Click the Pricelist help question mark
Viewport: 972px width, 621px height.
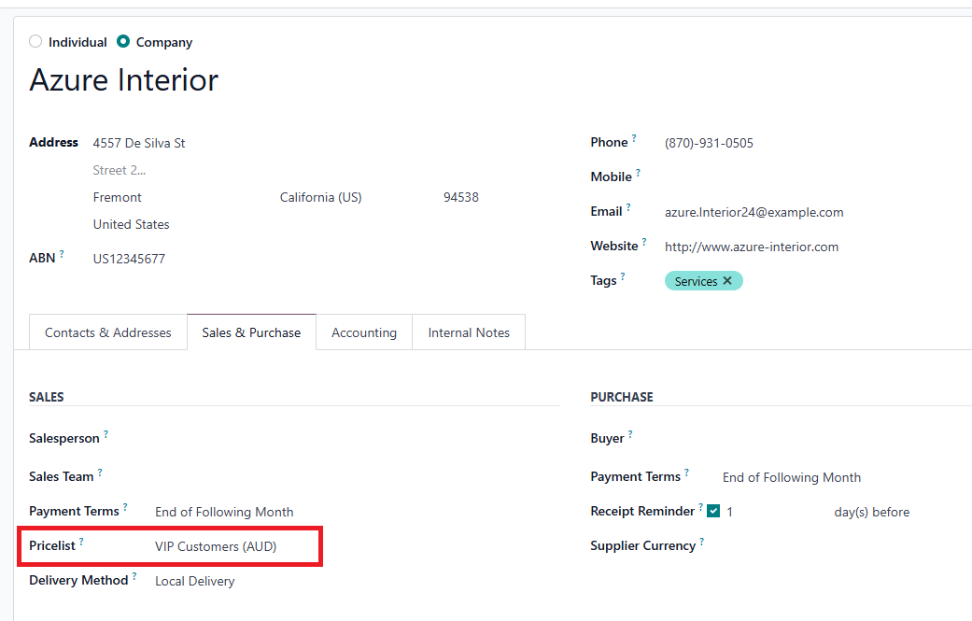[x=81, y=542]
